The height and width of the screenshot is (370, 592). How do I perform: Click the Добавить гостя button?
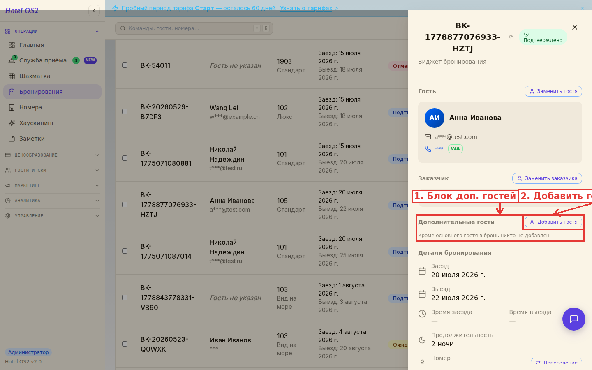click(553, 222)
